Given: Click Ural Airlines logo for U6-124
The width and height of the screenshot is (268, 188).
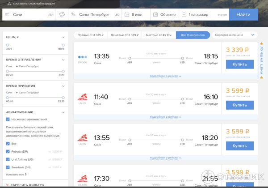Looking at the screenshot, I should click(x=82, y=97).
